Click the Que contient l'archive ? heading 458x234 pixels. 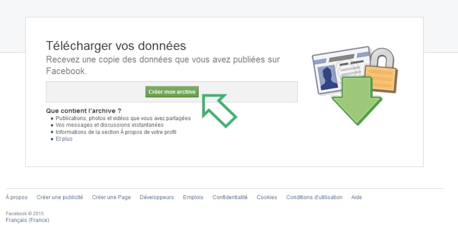click(84, 111)
